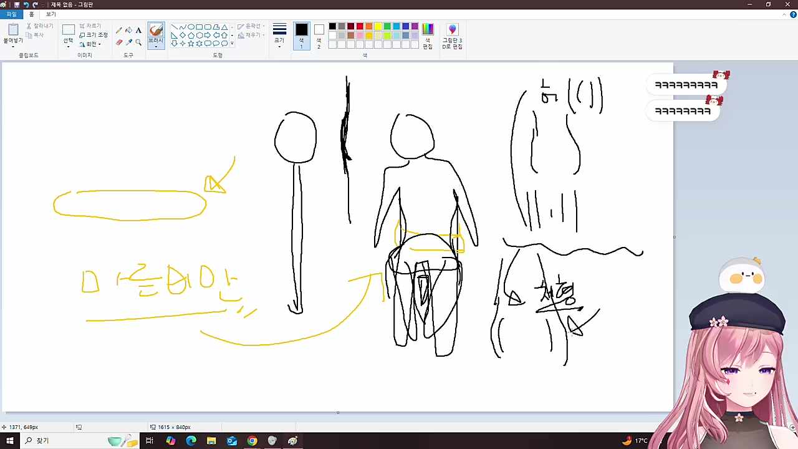Activate 색 2 background color box

(319, 36)
